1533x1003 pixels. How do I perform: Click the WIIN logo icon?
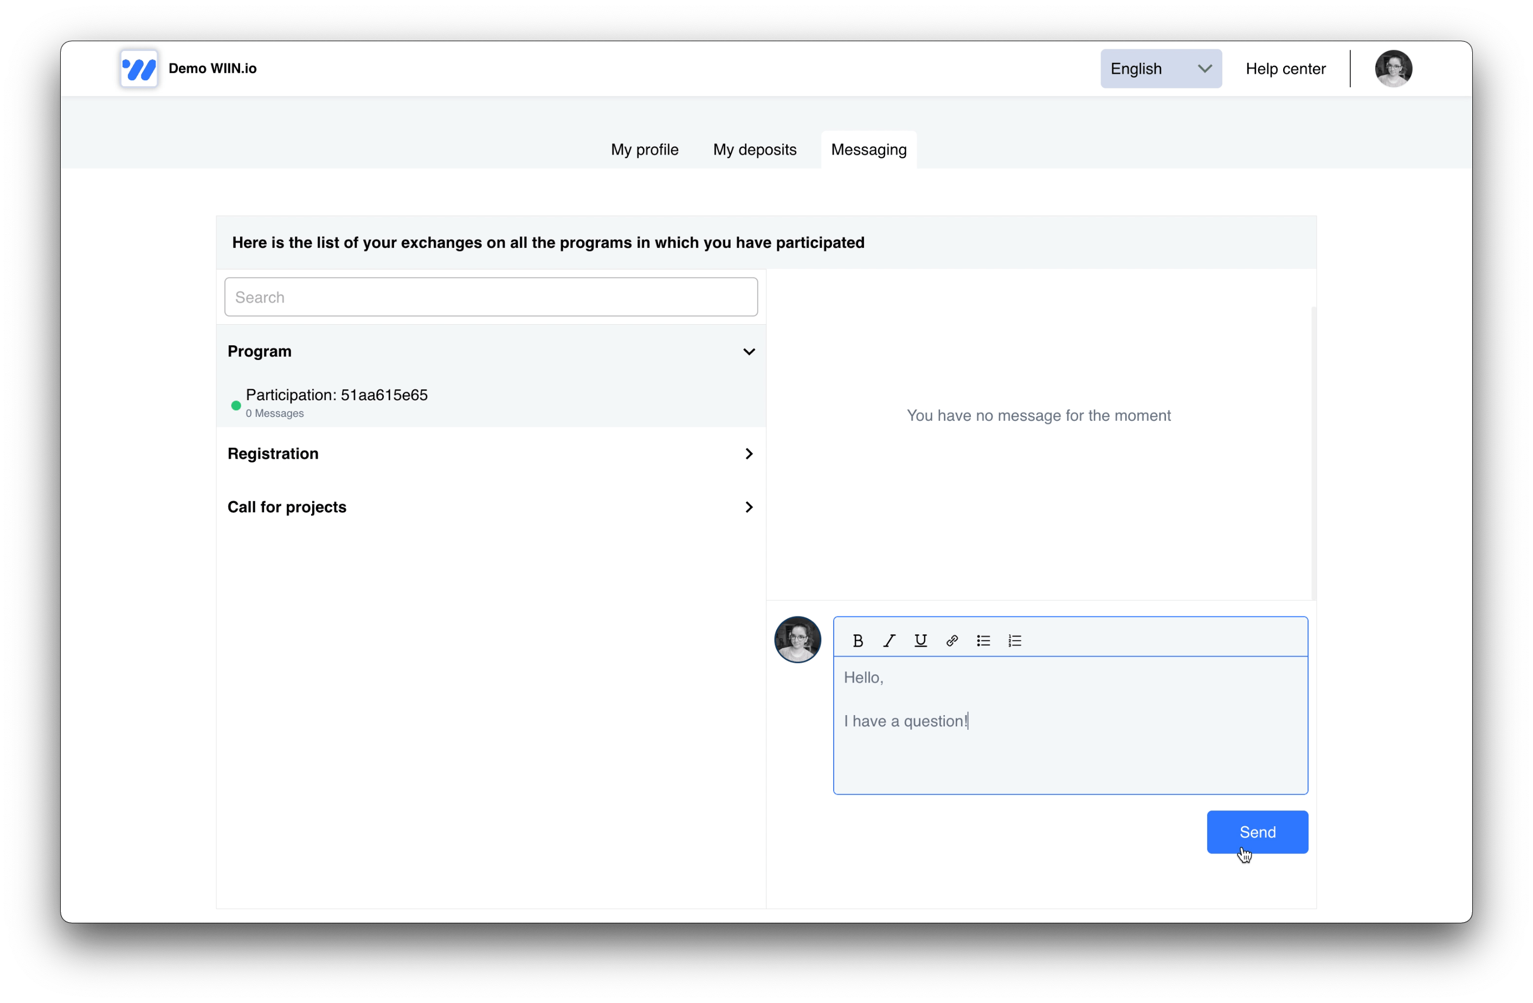click(139, 69)
